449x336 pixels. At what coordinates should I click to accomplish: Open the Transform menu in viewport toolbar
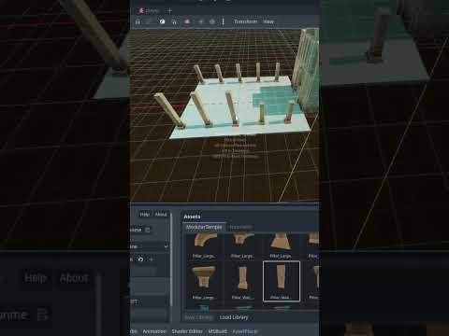(246, 21)
